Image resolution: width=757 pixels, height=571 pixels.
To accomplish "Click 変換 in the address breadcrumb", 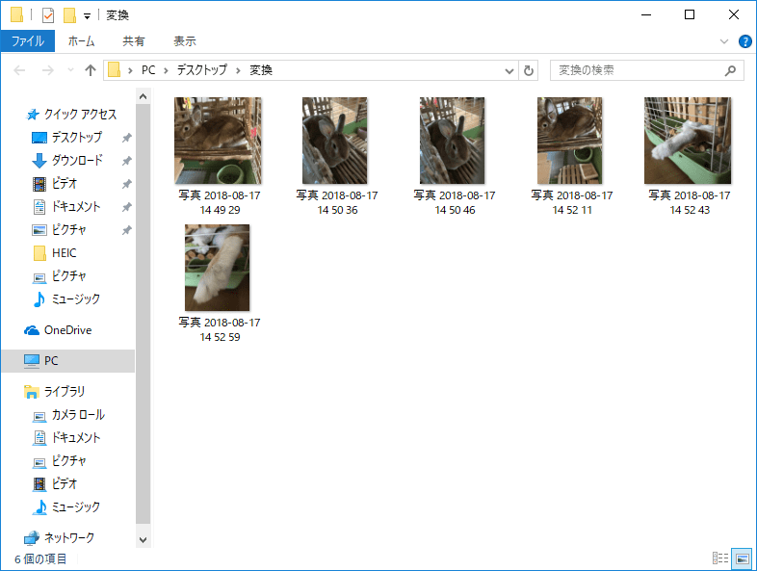I will (261, 70).
